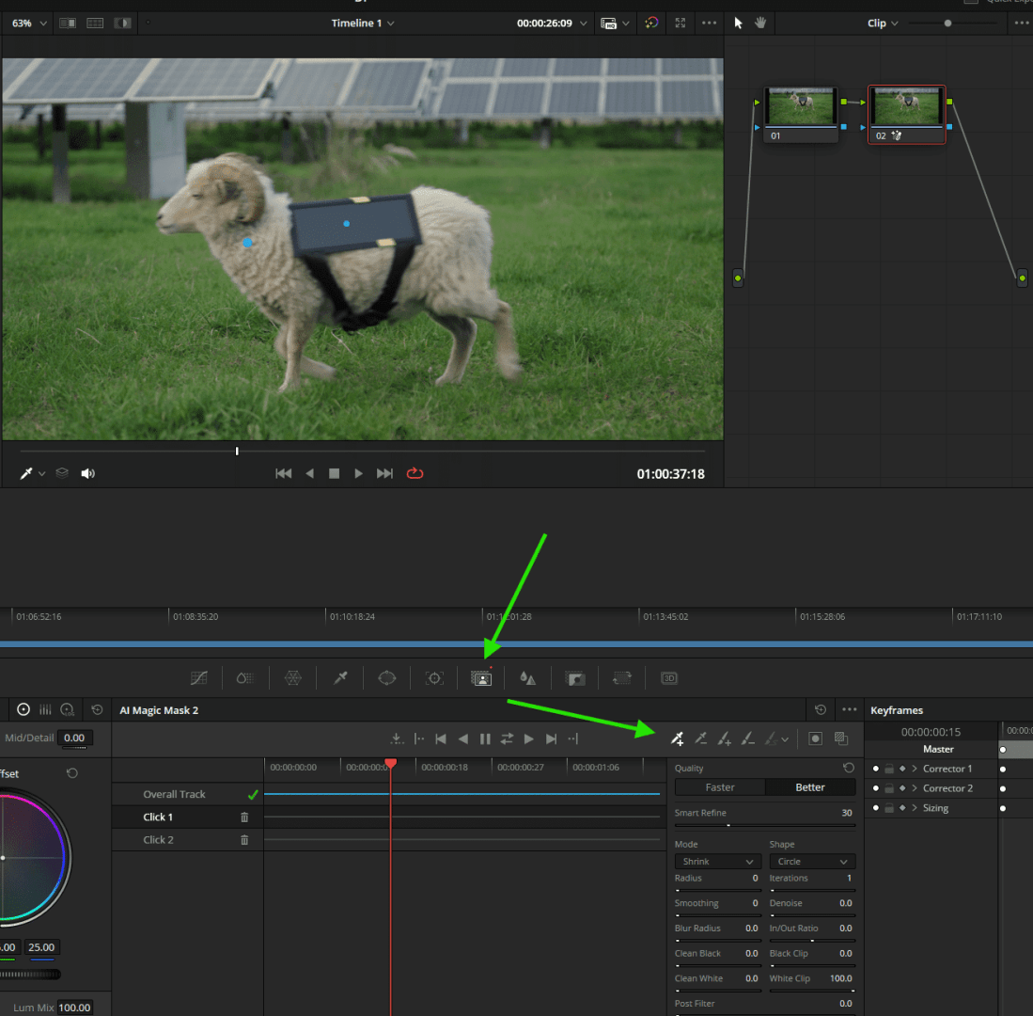Open the Circle shape dropdown
The width and height of the screenshot is (1033, 1016).
[x=811, y=861]
